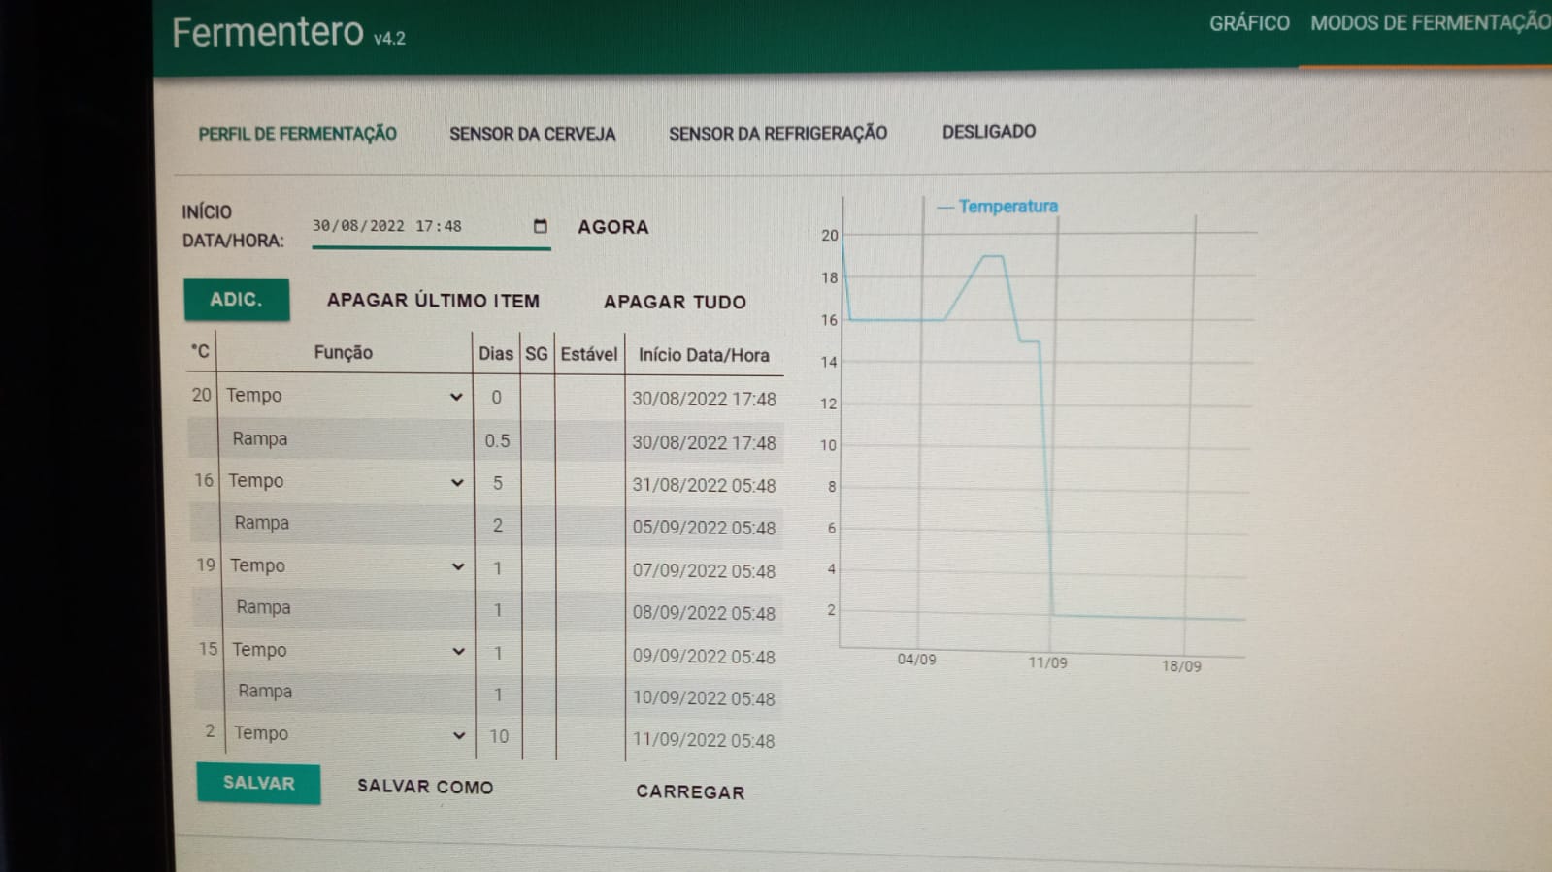This screenshot has width=1552, height=872.
Task: Click the Rampa label below the 20 °C row
Action: click(x=259, y=438)
